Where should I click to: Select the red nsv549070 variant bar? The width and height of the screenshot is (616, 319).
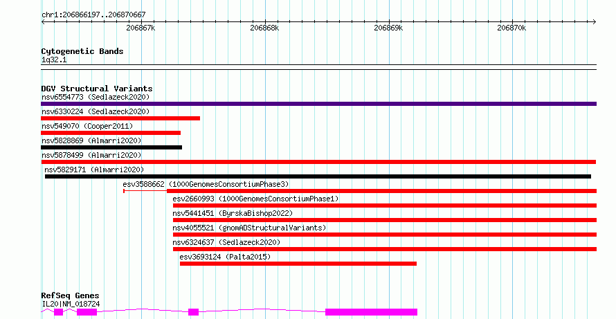coord(111,133)
